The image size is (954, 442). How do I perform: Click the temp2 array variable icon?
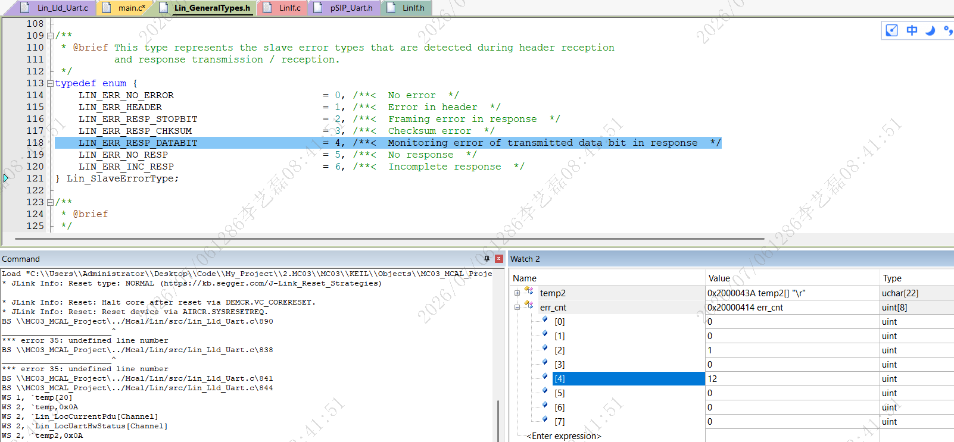click(529, 291)
